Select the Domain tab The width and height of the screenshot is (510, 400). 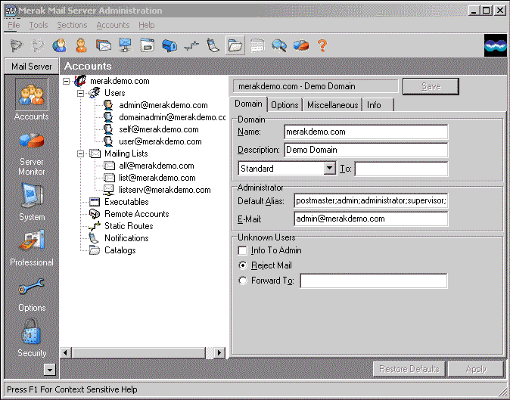[x=248, y=104]
